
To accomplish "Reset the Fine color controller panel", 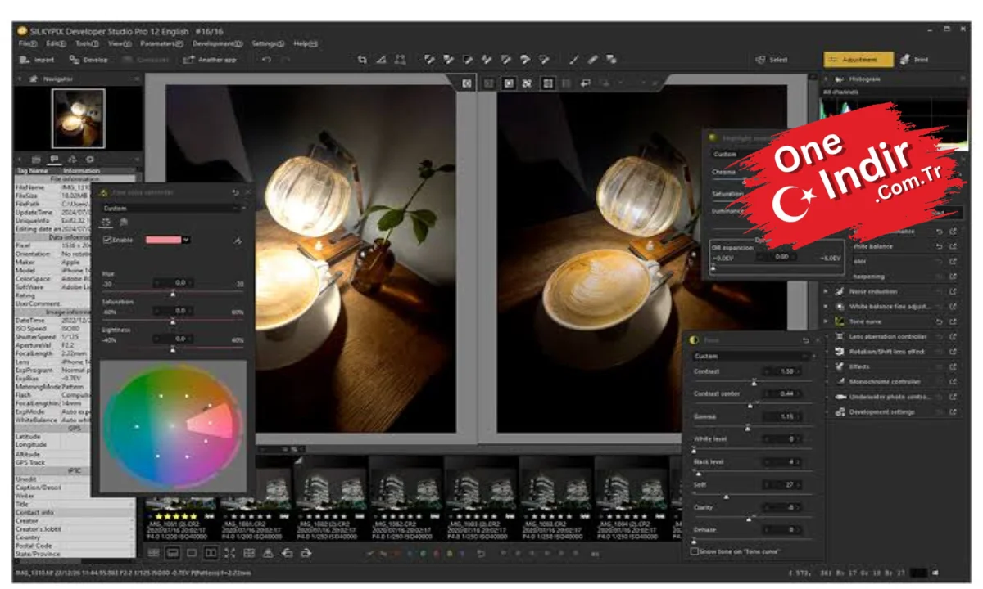I will click(236, 192).
